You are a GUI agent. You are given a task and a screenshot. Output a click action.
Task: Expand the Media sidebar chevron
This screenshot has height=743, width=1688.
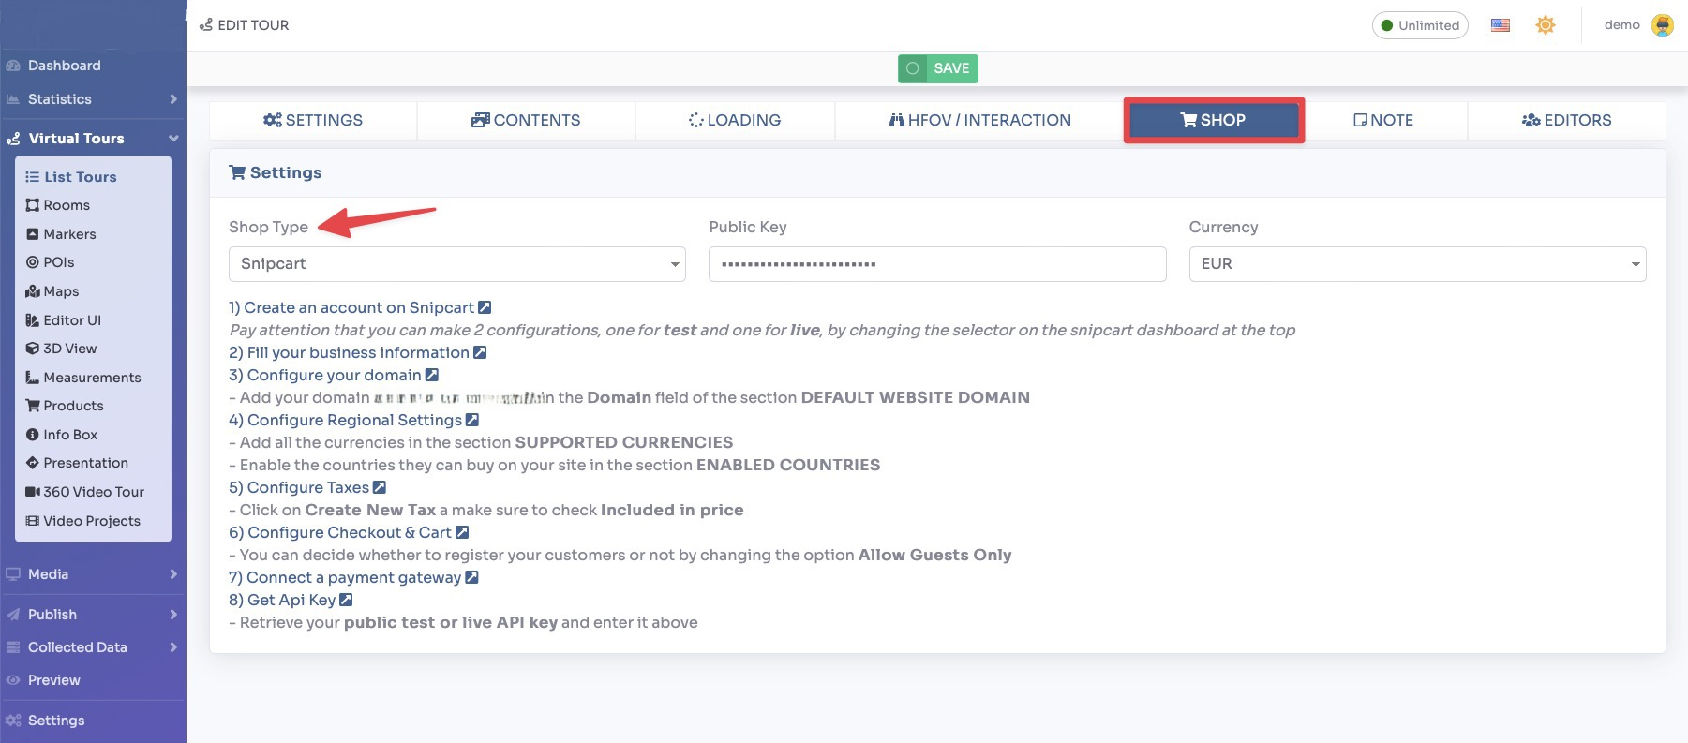[173, 574]
